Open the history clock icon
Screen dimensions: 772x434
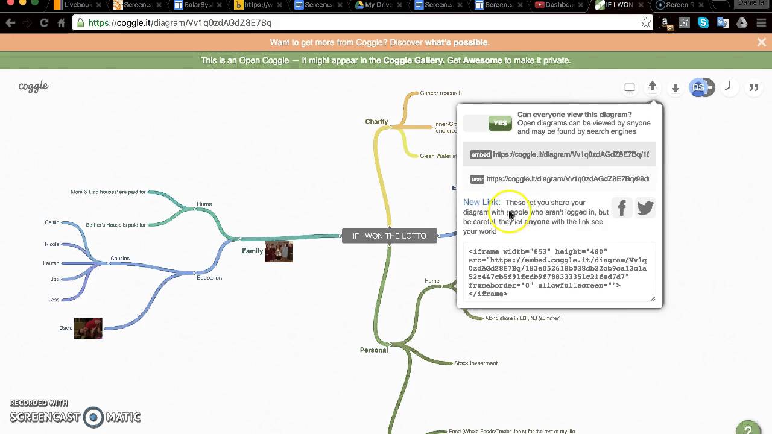click(728, 87)
